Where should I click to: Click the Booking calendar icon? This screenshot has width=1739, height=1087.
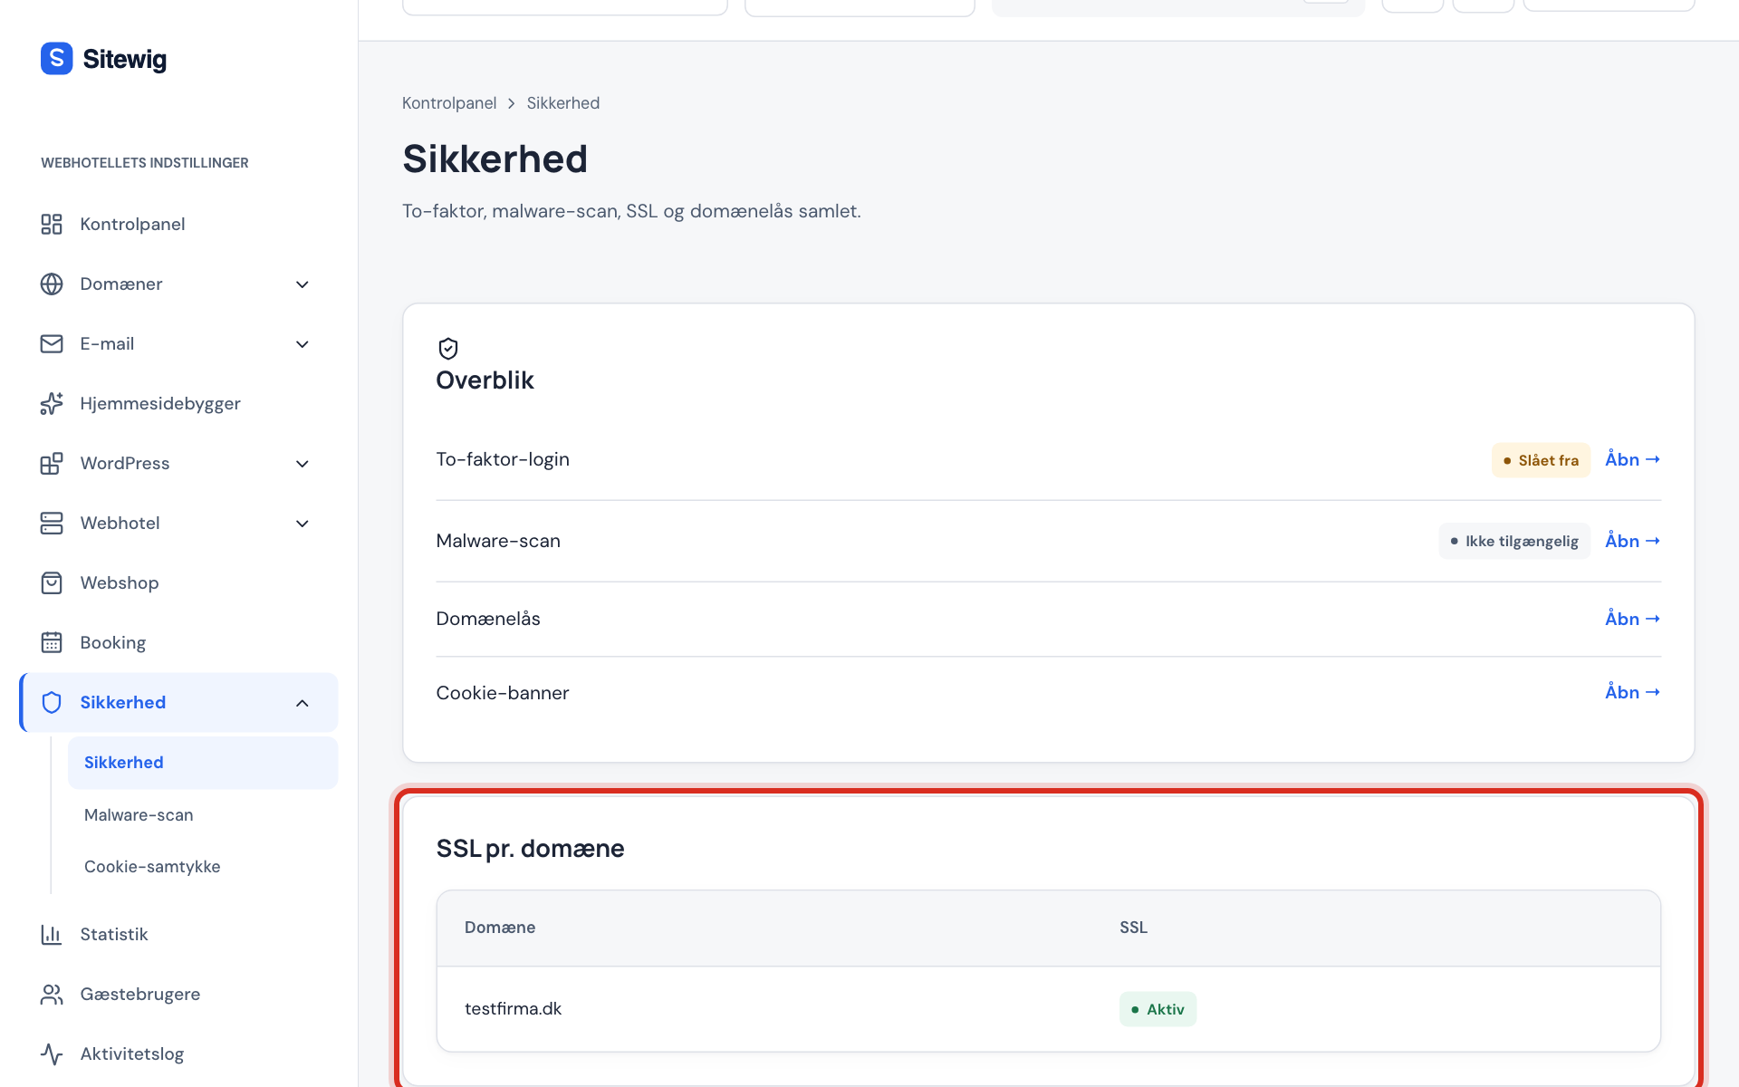52,642
